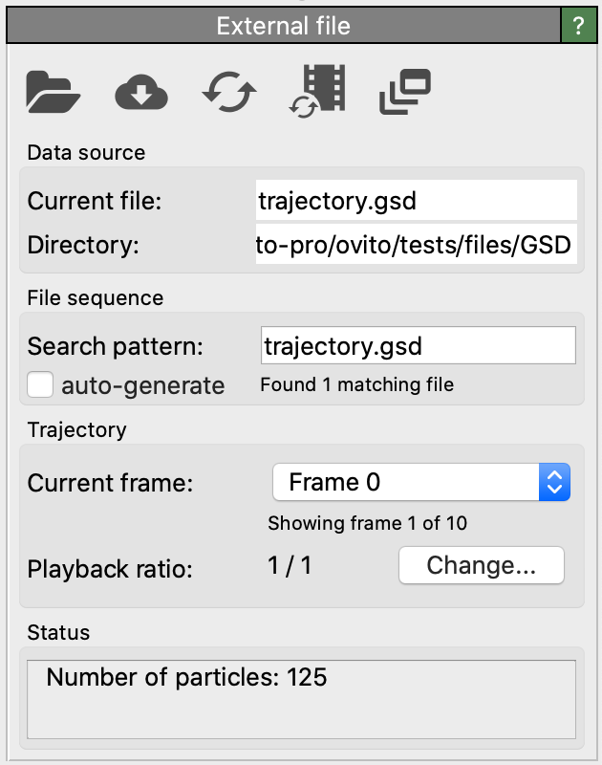Open help with the green question mark
602x765 pixels.
pyautogui.click(x=577, y=26)
